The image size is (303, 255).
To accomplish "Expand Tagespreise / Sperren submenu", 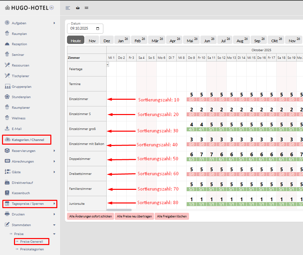I will tap(52, 204).
